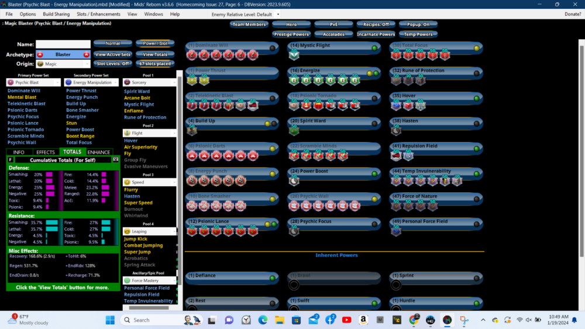Click the Power Boost enhancement slot icon
Viewport: 585px width, 329px height.
(x=294, y=182)
